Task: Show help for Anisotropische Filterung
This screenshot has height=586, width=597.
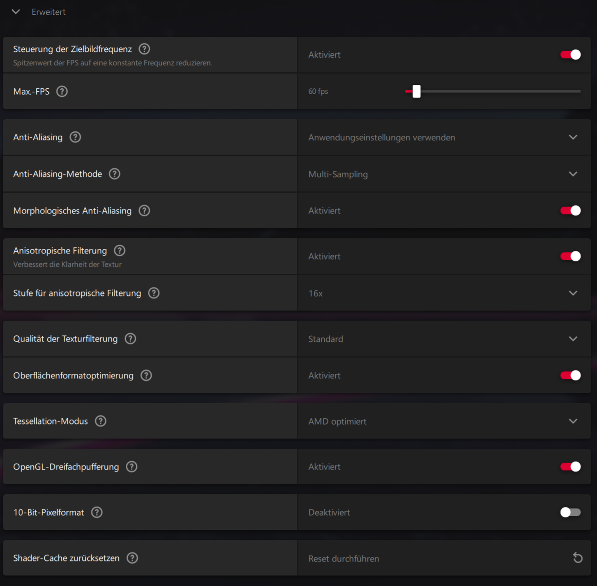Action: tap(120, 251)
